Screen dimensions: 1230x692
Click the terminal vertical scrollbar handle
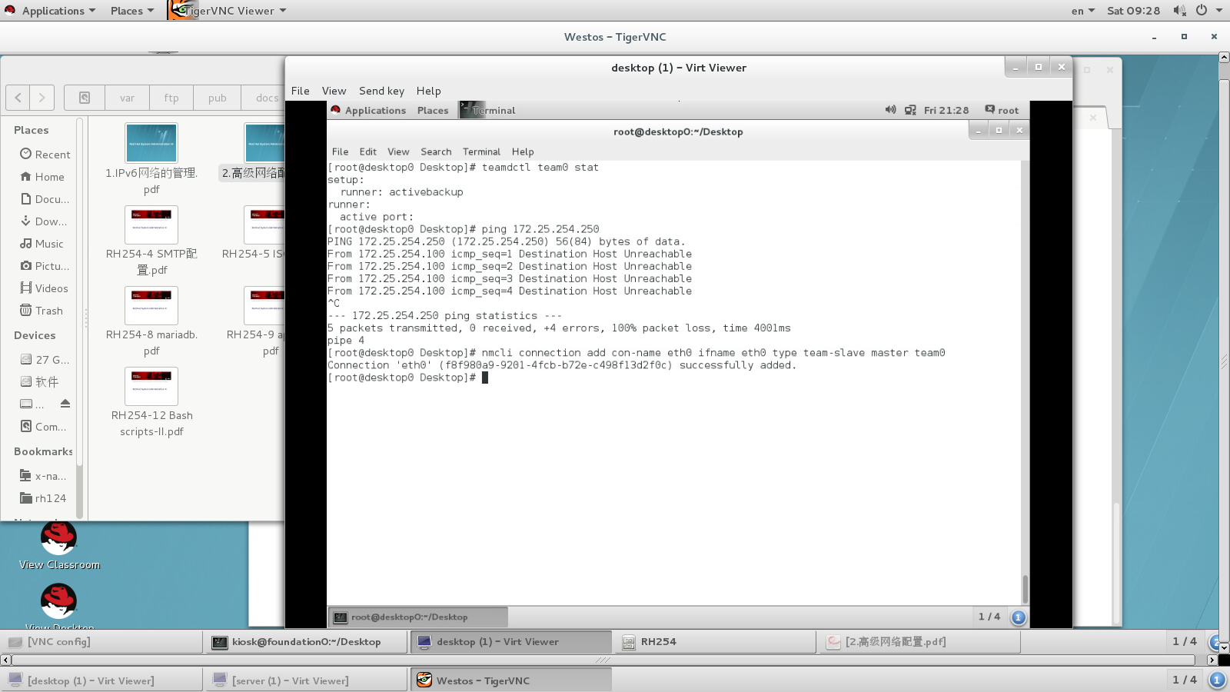tap(1025, 589)
